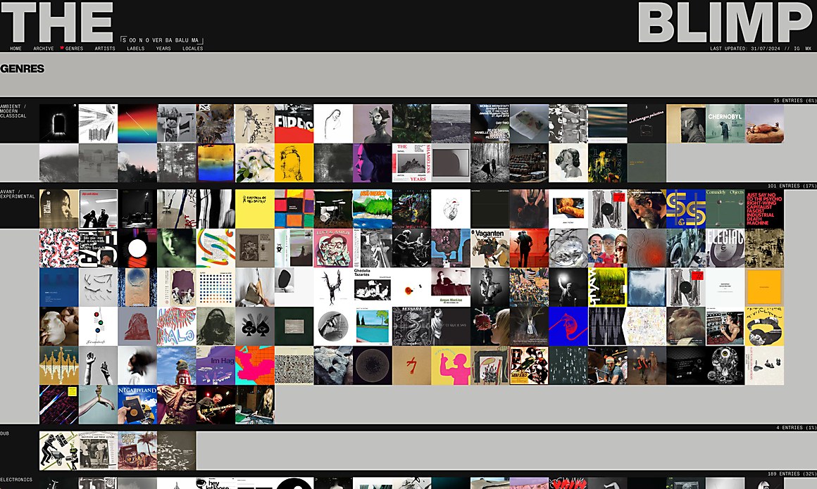This screenshot has height=489, width=817.
Task: Open the yellow-framed grass cover
Action: (608, 287)
